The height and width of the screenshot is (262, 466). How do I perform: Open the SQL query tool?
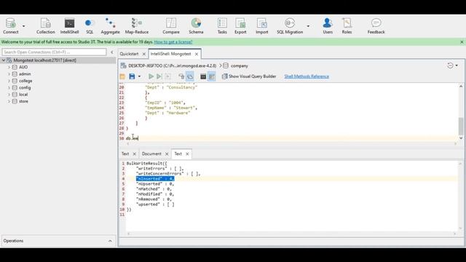[x=90, y=26]
